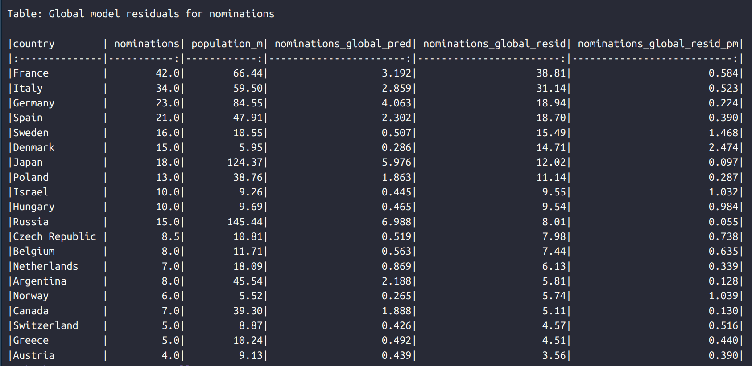The image size is (752, 366).
Task: Click the 'Netherlands' country cell
Action: tap(45, 266)
